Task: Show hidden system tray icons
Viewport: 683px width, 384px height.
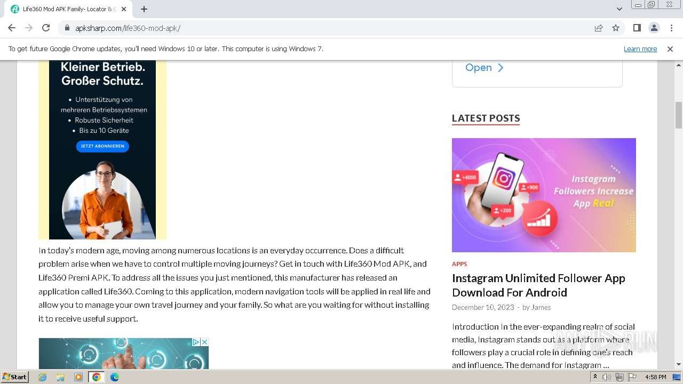Action: click(595, 377)
